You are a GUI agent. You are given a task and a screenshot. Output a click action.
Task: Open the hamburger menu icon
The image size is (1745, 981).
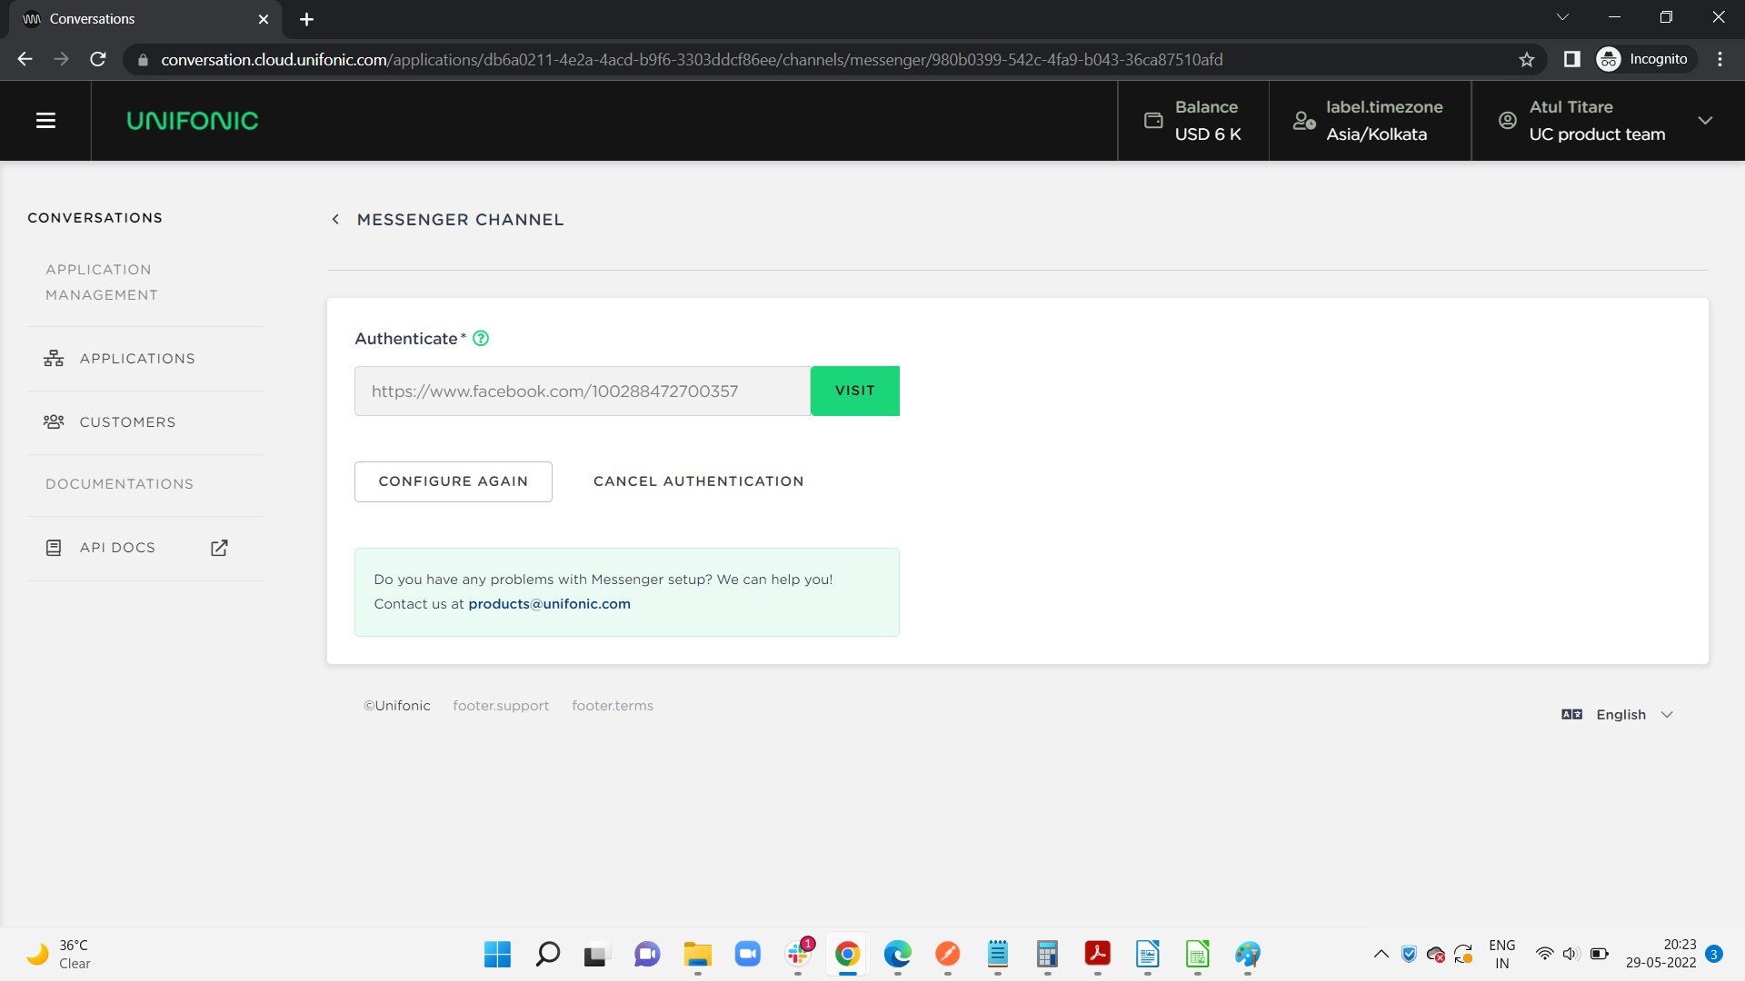click(45, 121)
